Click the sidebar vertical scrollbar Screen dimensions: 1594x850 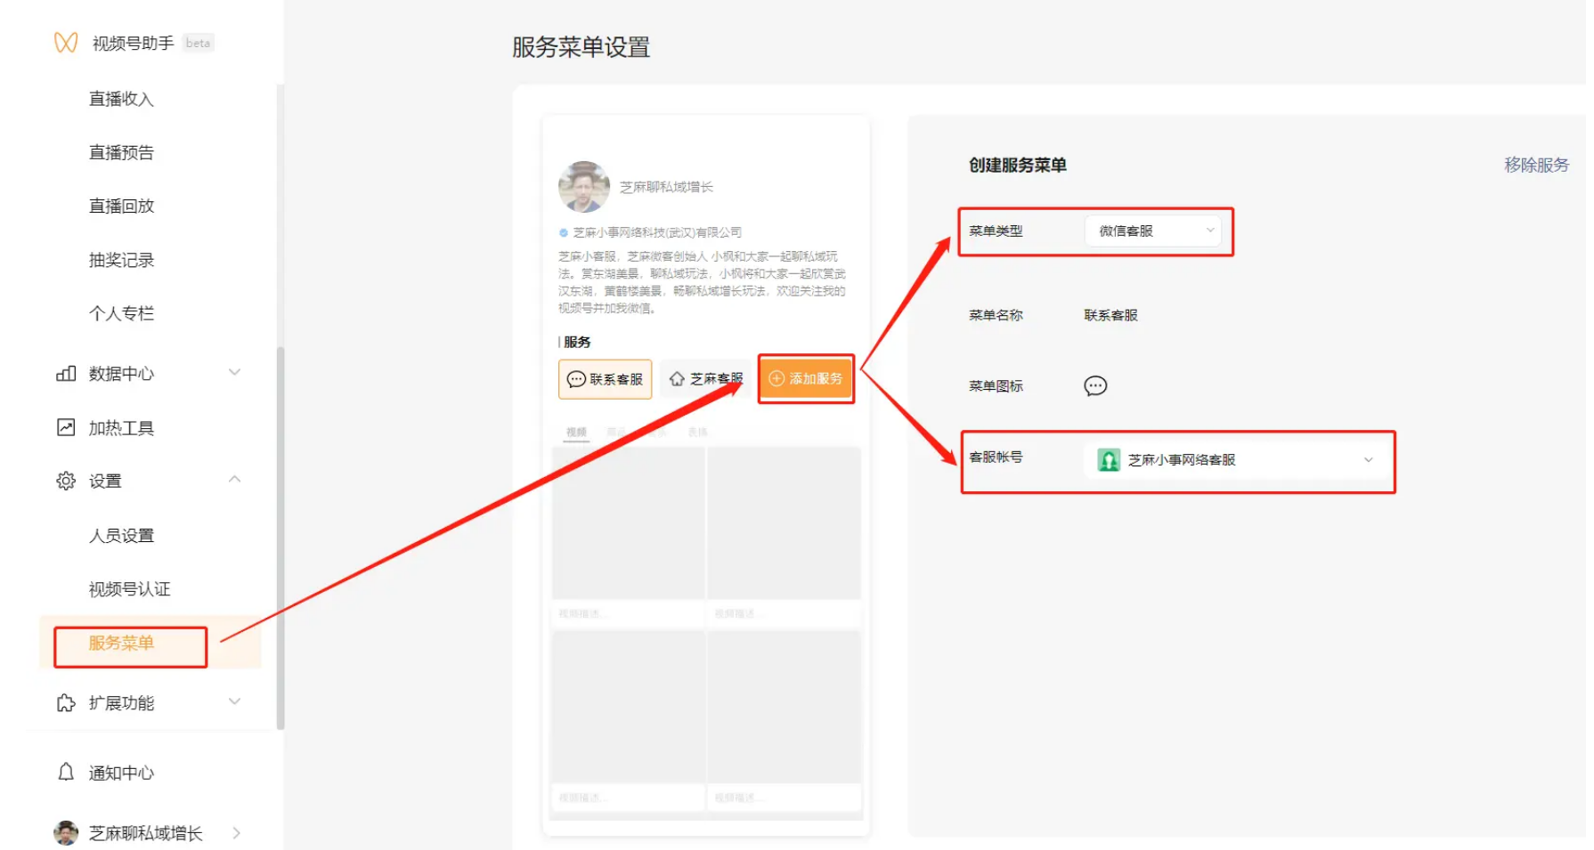tap(281, 538)
